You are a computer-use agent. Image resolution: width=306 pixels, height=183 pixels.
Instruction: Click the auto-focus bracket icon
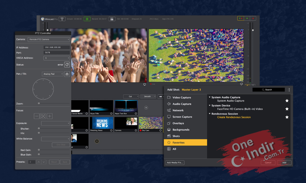tap(43, 116)
